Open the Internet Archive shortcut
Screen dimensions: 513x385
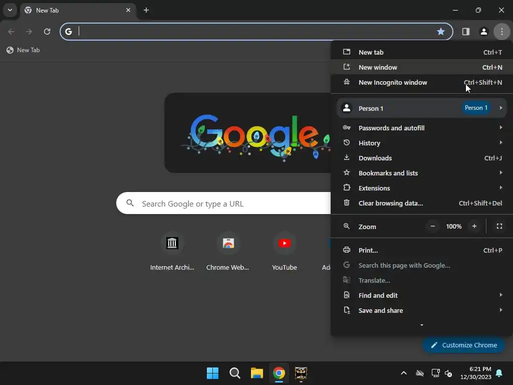[x=172, y=252]
